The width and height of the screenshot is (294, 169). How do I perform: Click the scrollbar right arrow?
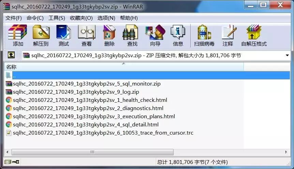coord(286,152)
